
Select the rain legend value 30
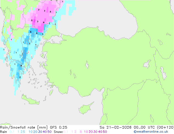(40, 132)
